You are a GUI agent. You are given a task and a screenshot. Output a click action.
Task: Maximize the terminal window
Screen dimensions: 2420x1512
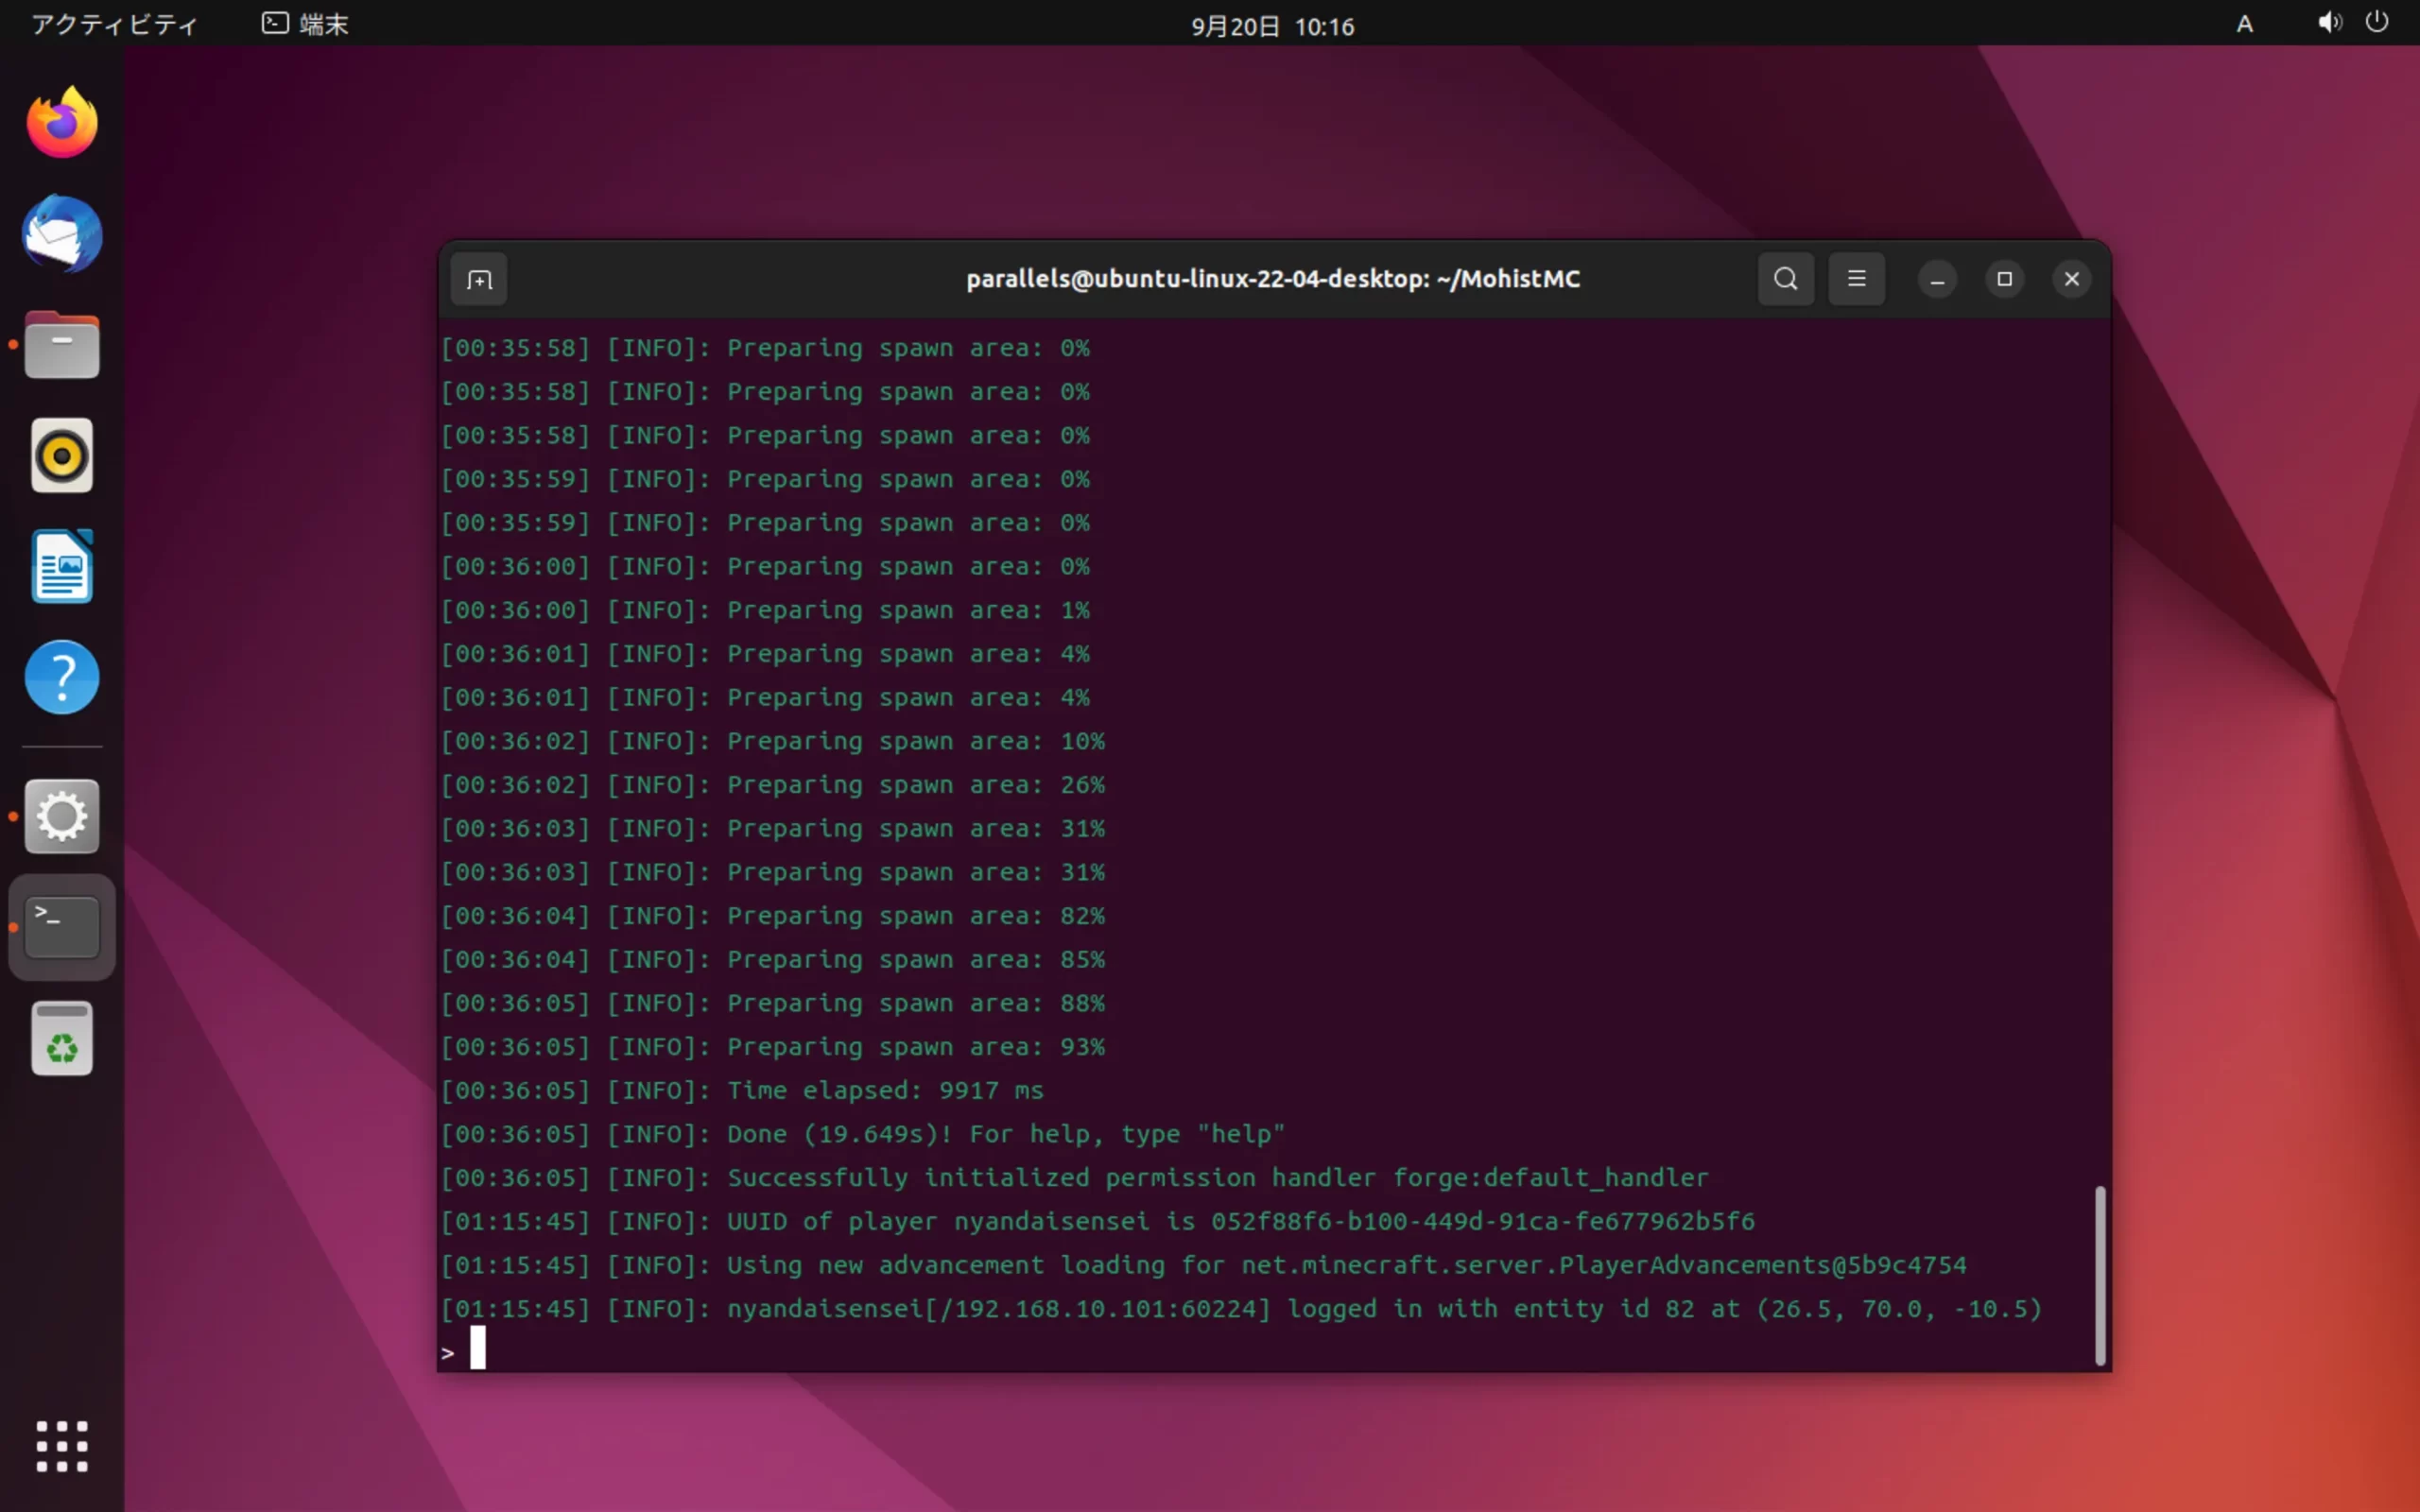[2004, 280]
